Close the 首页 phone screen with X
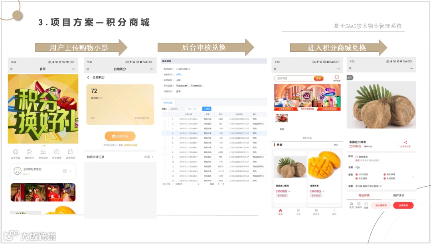The height and width of the screenshot is (244, 431). pos(12,69)
